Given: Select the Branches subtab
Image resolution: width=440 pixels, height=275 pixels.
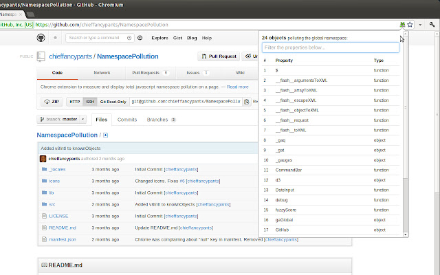Looking at the screenshot, I should pos(161,120).
